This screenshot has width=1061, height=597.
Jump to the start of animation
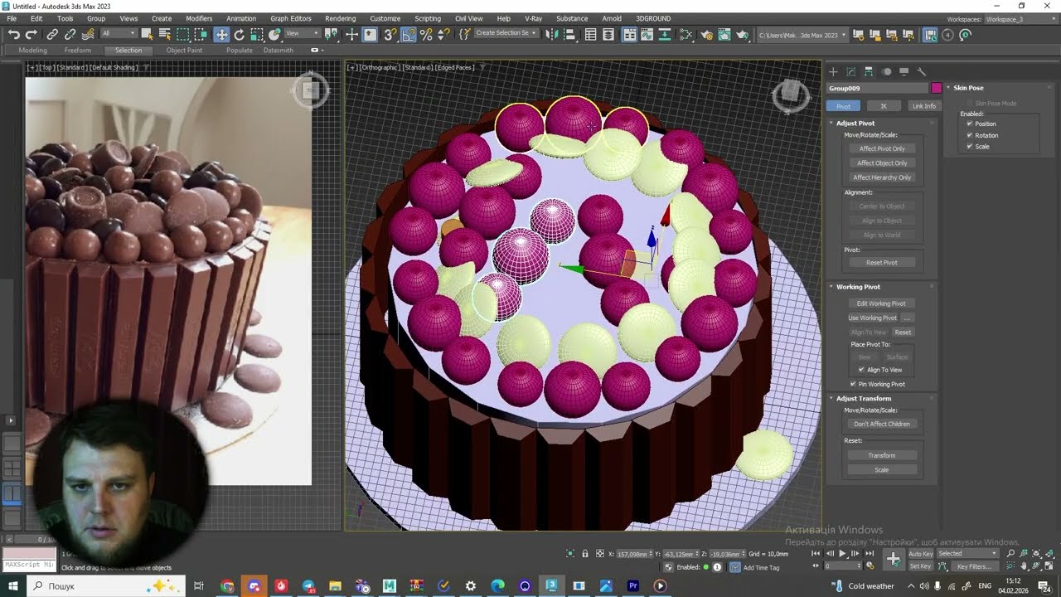(816, 553)
